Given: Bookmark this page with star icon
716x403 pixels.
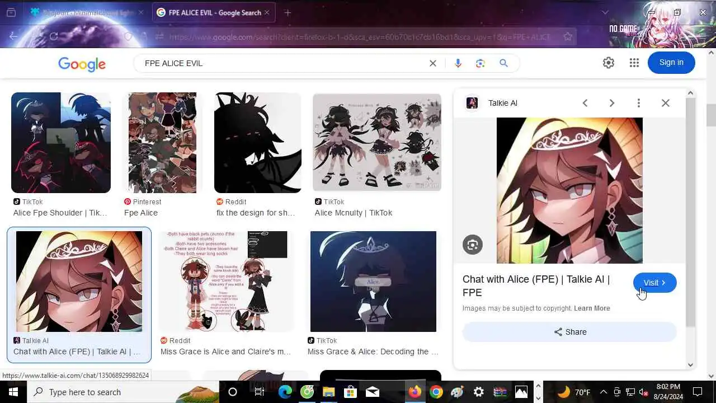Looking at the screenshot, I should coord(568,36).
